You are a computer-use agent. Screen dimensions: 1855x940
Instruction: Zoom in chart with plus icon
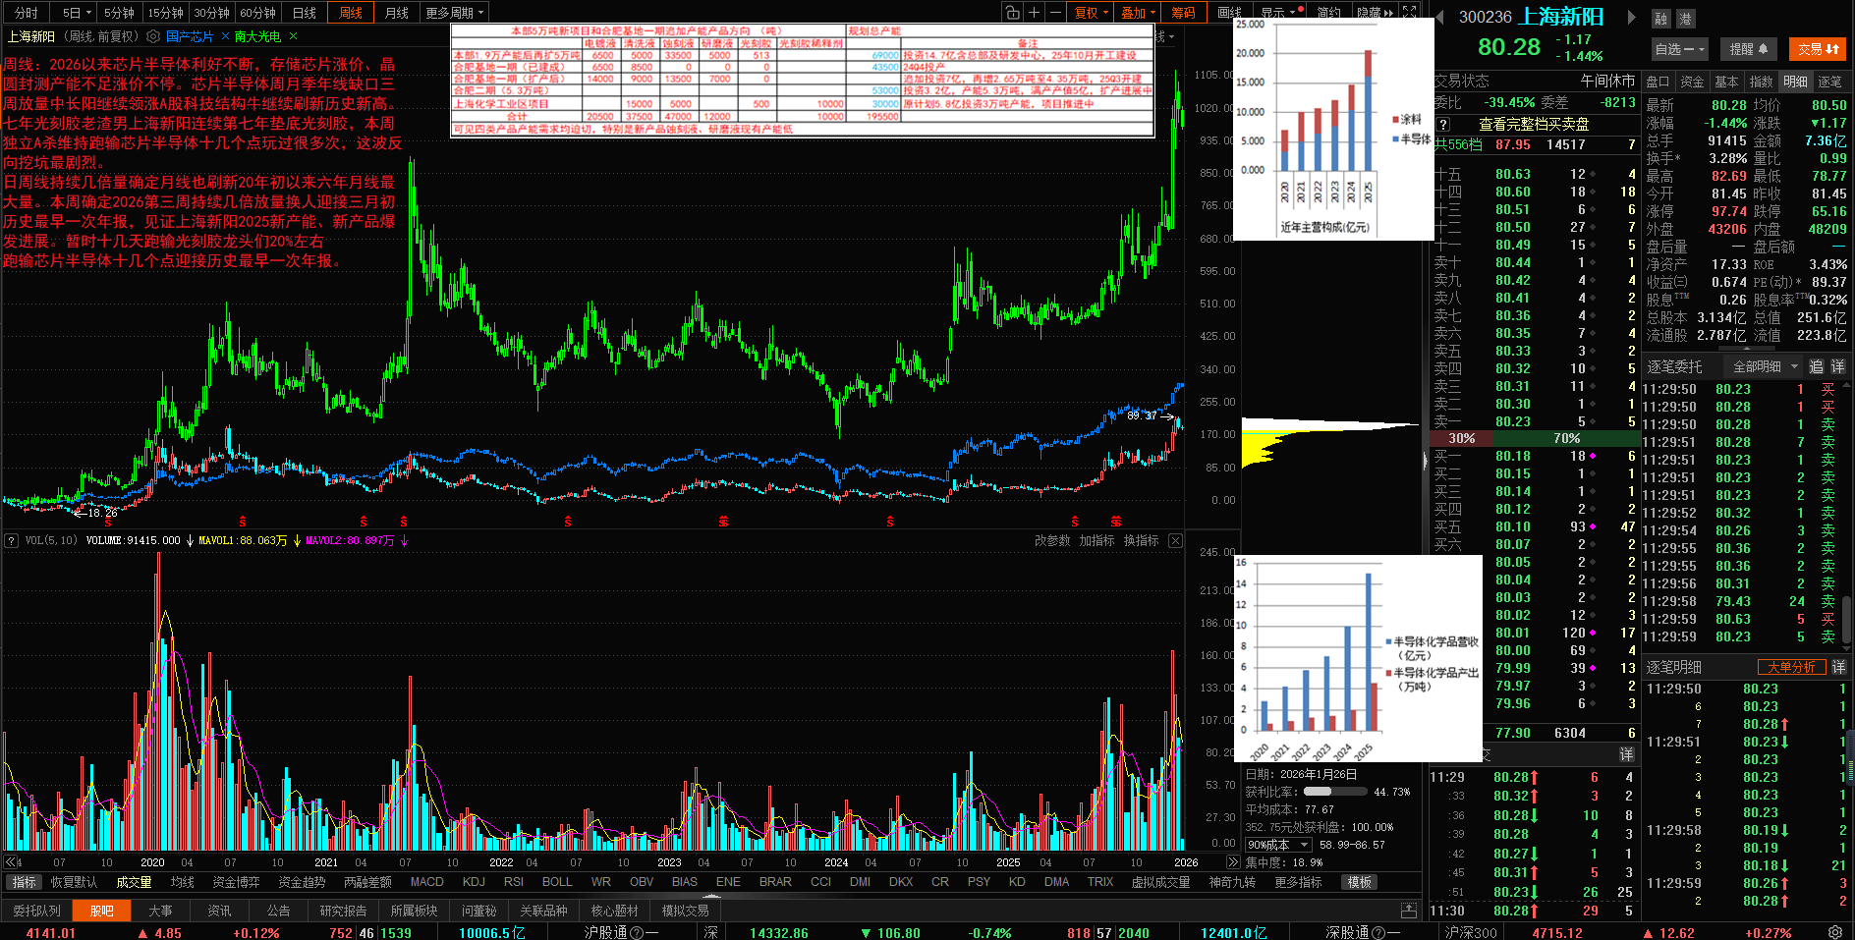tap(1034, 13)
